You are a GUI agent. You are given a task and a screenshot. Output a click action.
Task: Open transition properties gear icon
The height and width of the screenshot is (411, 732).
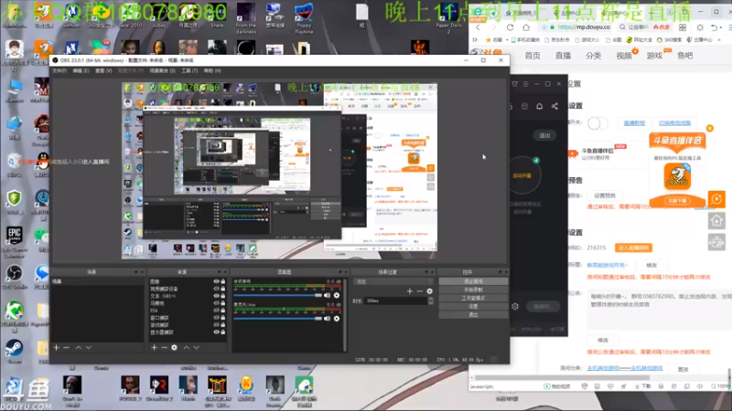click(429, 291)
